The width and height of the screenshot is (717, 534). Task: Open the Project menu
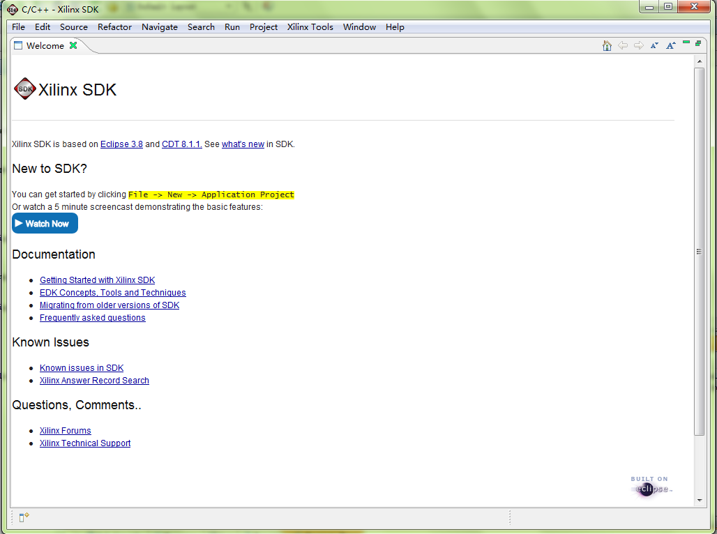264,27
